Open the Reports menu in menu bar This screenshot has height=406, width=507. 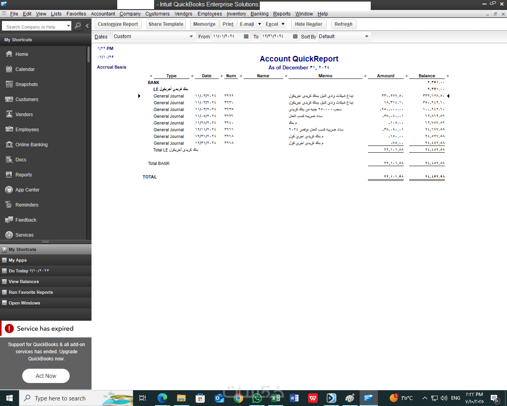282,14
